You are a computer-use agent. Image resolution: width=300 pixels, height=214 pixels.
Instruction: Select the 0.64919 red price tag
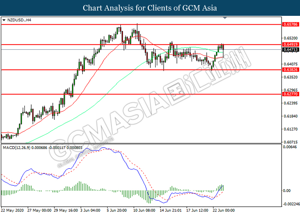click(x=289, y=45)
